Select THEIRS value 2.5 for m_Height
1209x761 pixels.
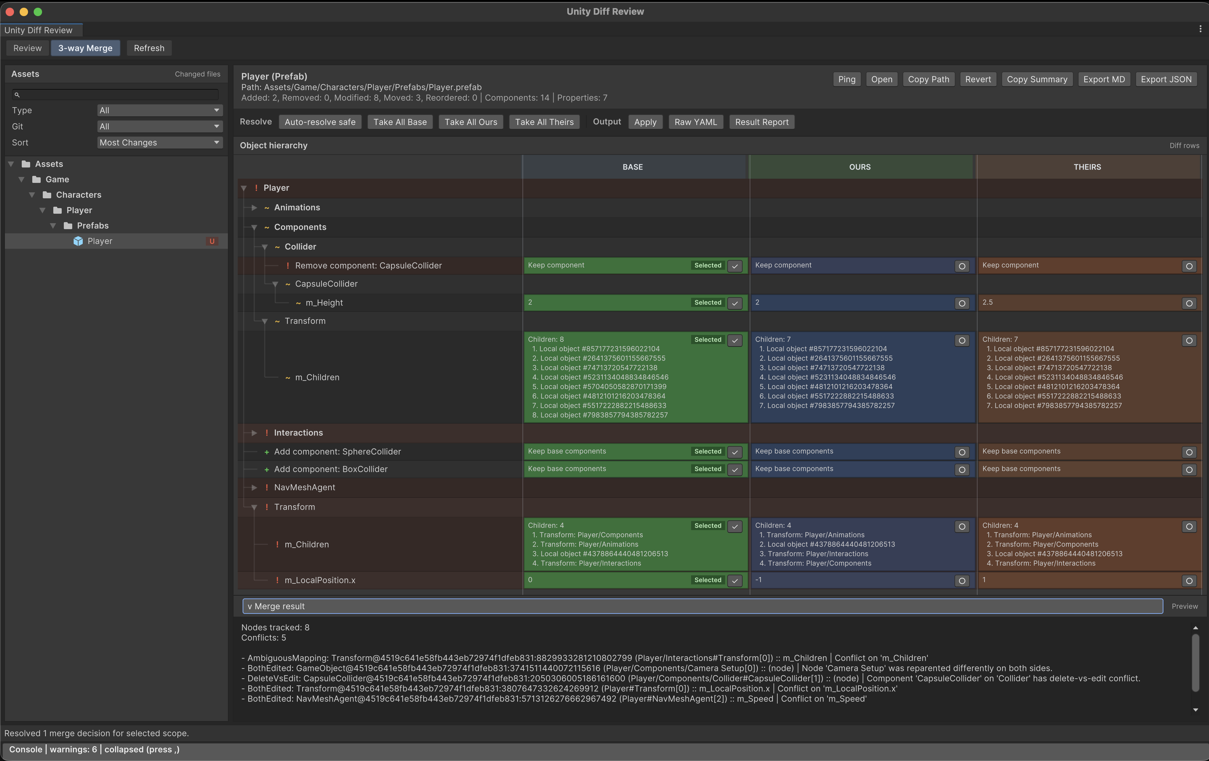pos(1189,303)
